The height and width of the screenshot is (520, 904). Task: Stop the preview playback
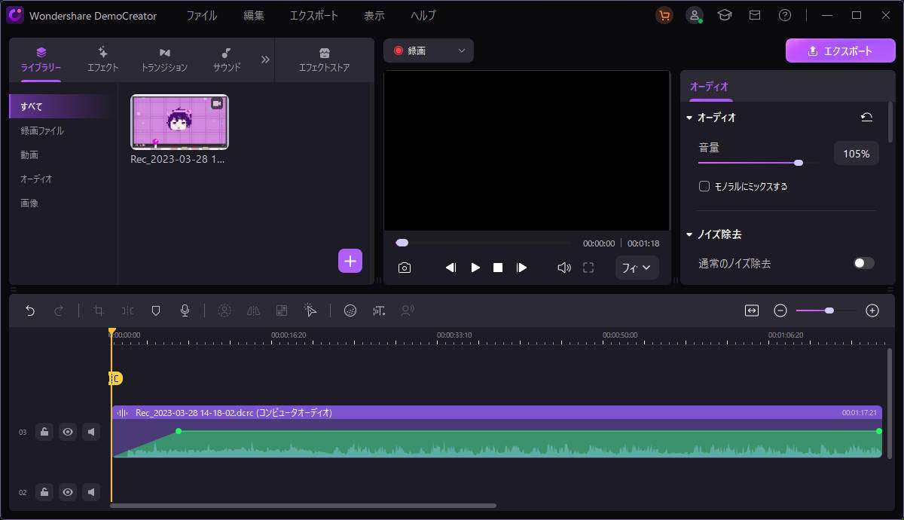pos(498,268)
